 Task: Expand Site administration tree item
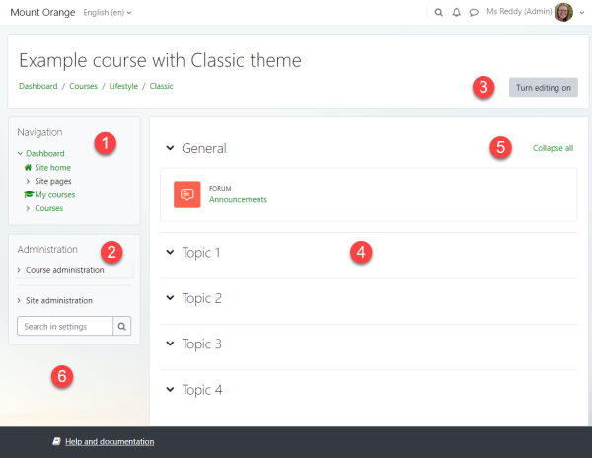click(21, 300)
